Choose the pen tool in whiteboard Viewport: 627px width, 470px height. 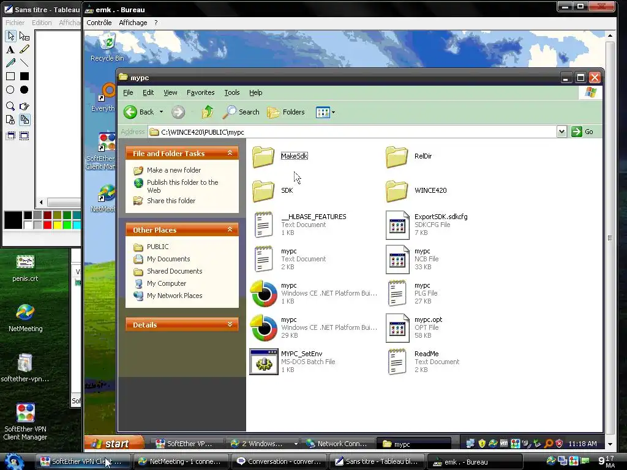pyautogui.click(x=11, y=63)
